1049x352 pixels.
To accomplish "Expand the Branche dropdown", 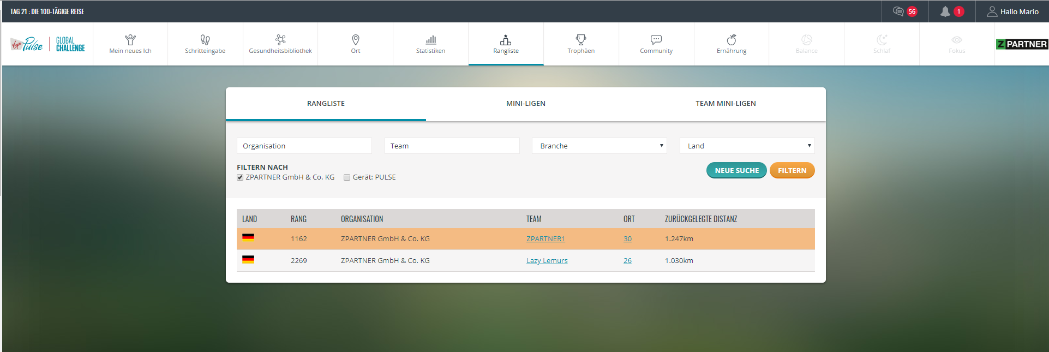I will [x=599, y=146].
